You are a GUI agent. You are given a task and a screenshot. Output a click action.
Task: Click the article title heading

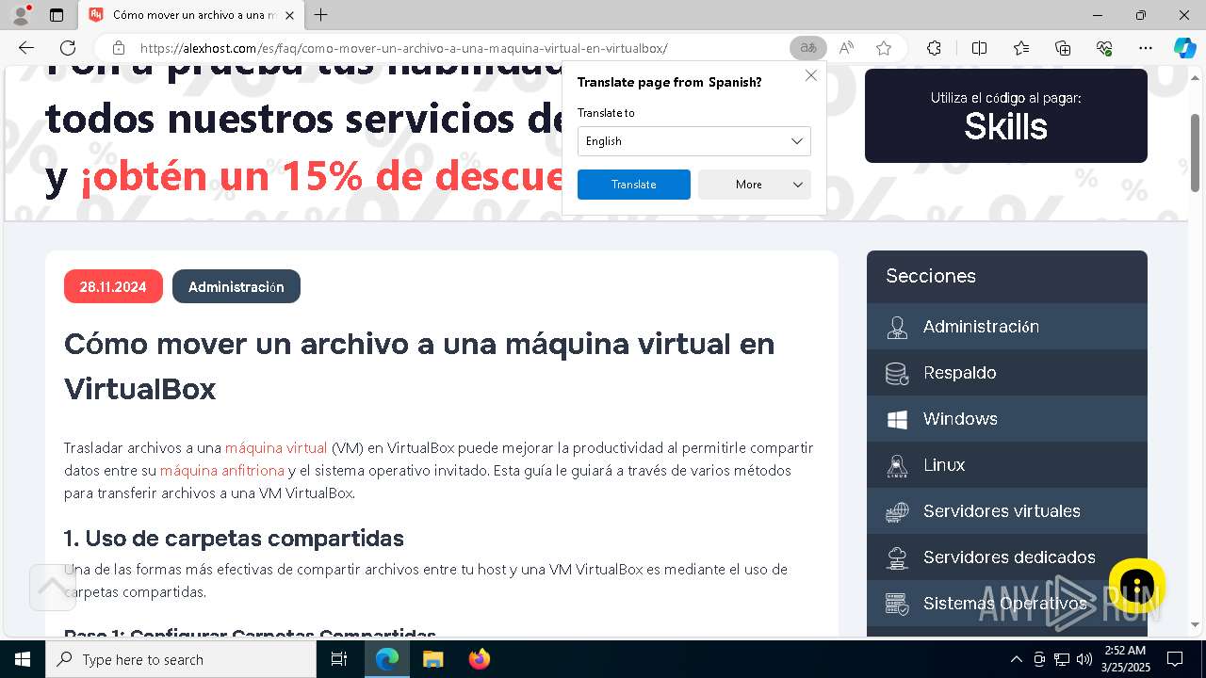(419, 366)
